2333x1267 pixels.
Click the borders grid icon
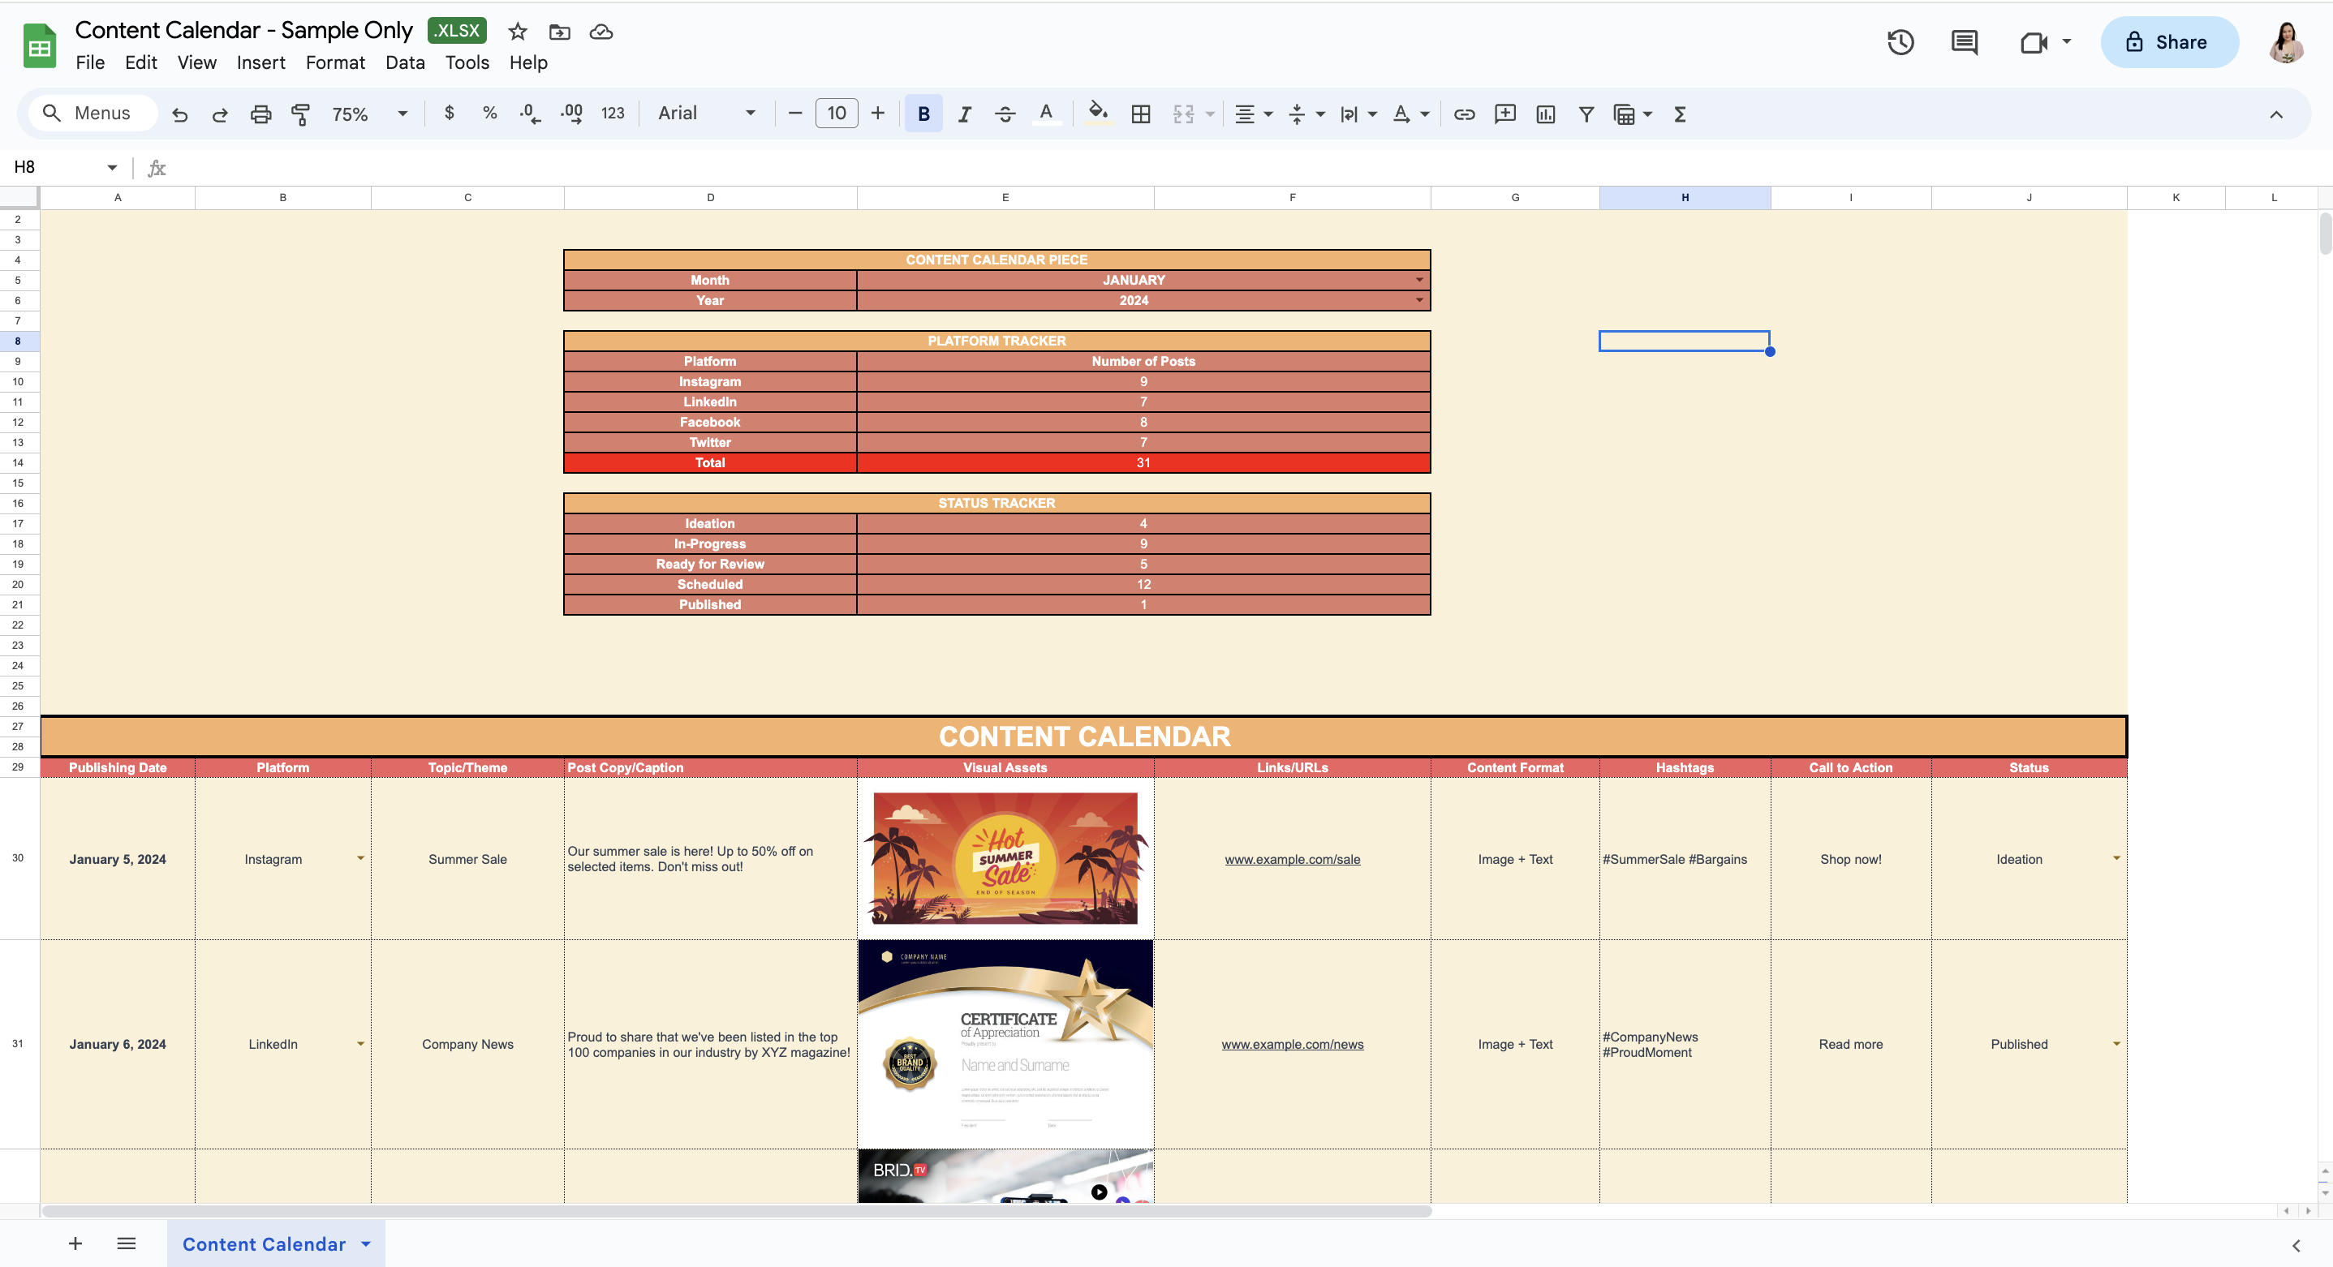click(x=1141, y=114)
